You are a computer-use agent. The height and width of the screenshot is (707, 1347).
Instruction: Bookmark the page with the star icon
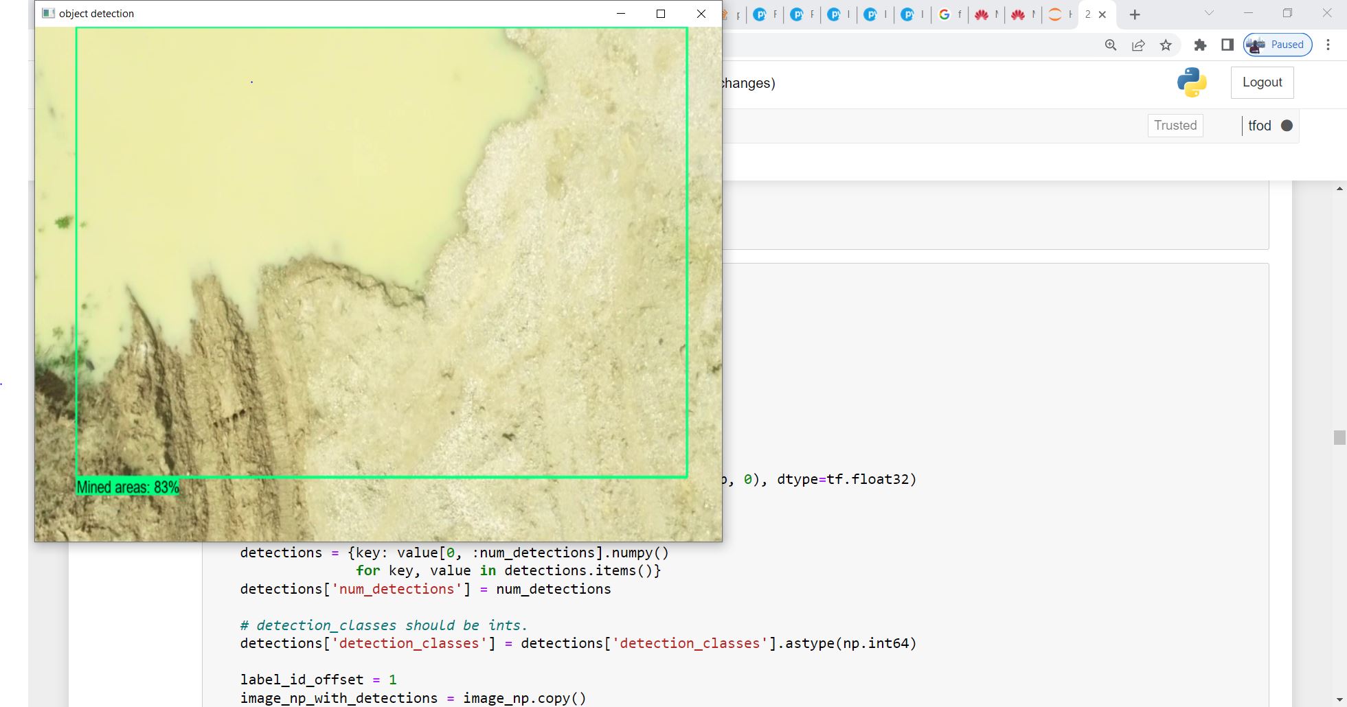point(1166,45)
